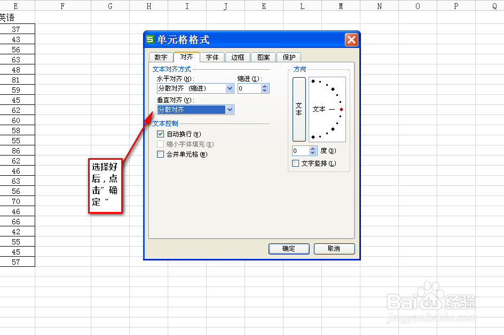The height and width of the screenshot is (335, 504).
Task: Open the 水平对齐 dropdown
Action: (x=230, y=88)
